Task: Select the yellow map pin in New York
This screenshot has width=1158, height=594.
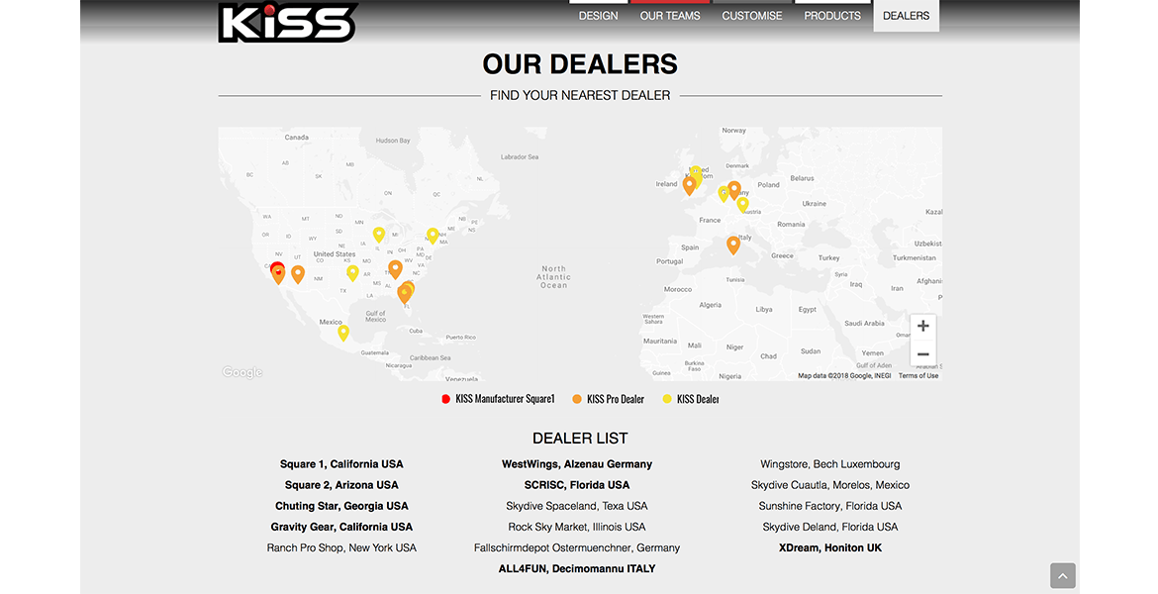Action: (433, 235)
